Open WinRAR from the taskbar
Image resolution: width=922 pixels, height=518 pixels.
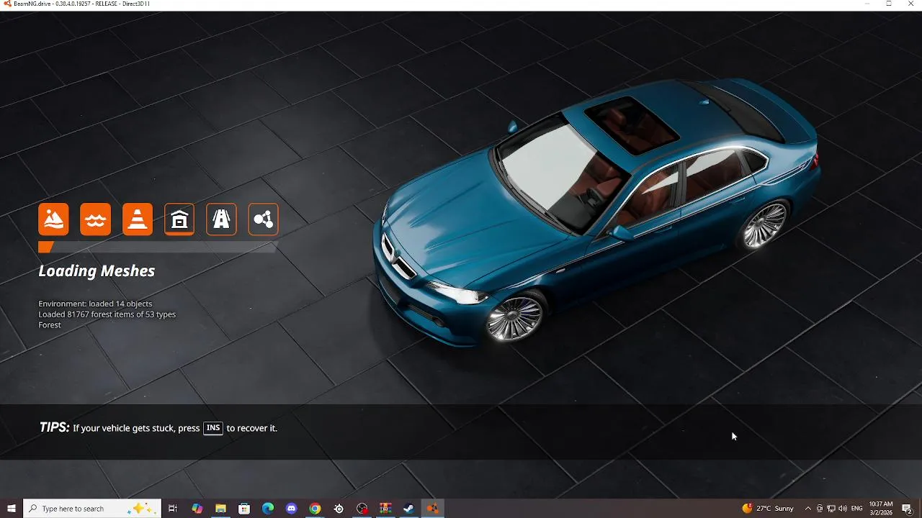pos(385,509)
